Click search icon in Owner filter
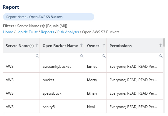Viewport: 168px width, 116px height. tap(104, 56)
